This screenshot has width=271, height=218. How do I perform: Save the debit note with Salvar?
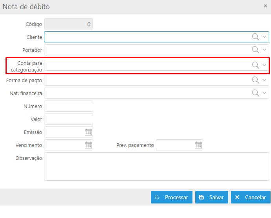(x=212, y=197)
